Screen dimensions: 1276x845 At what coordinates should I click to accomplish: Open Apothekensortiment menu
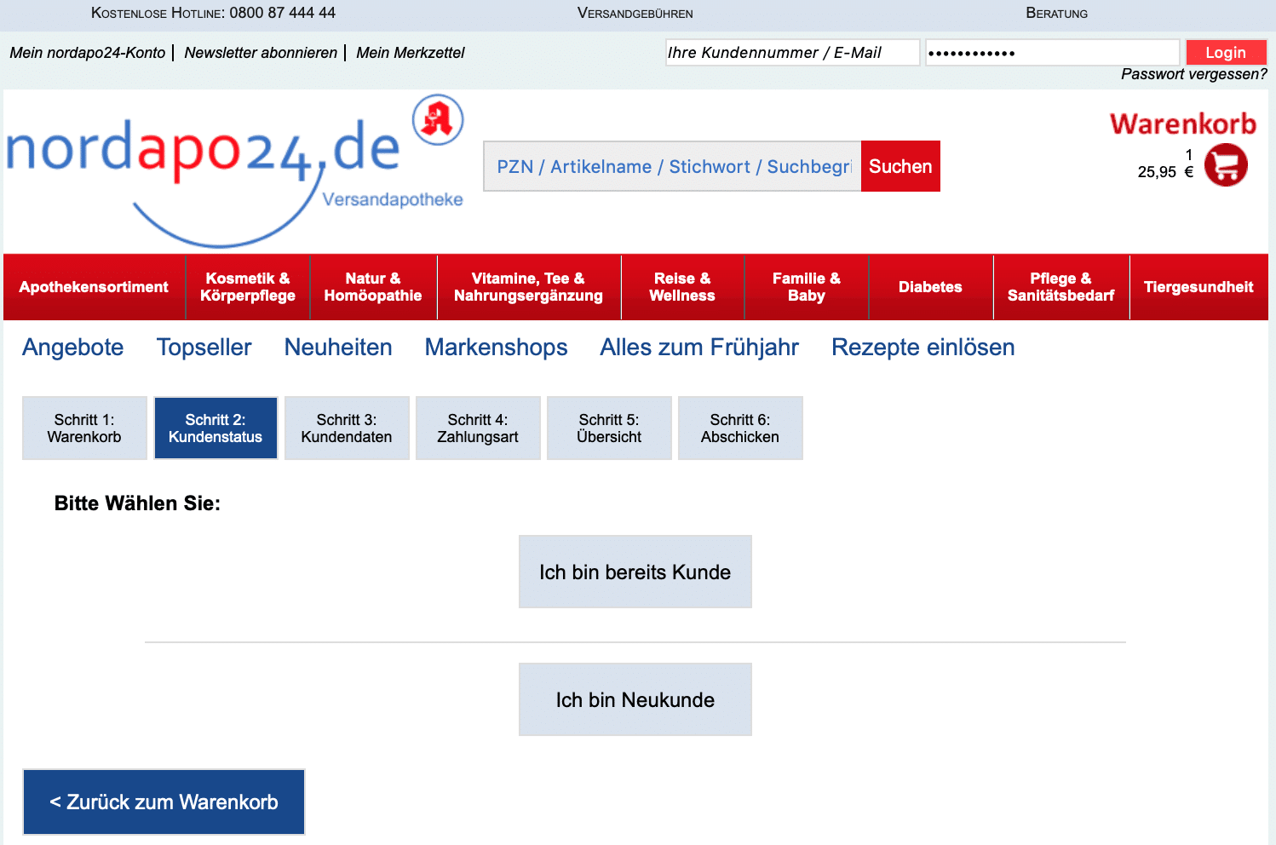point(94,287)
